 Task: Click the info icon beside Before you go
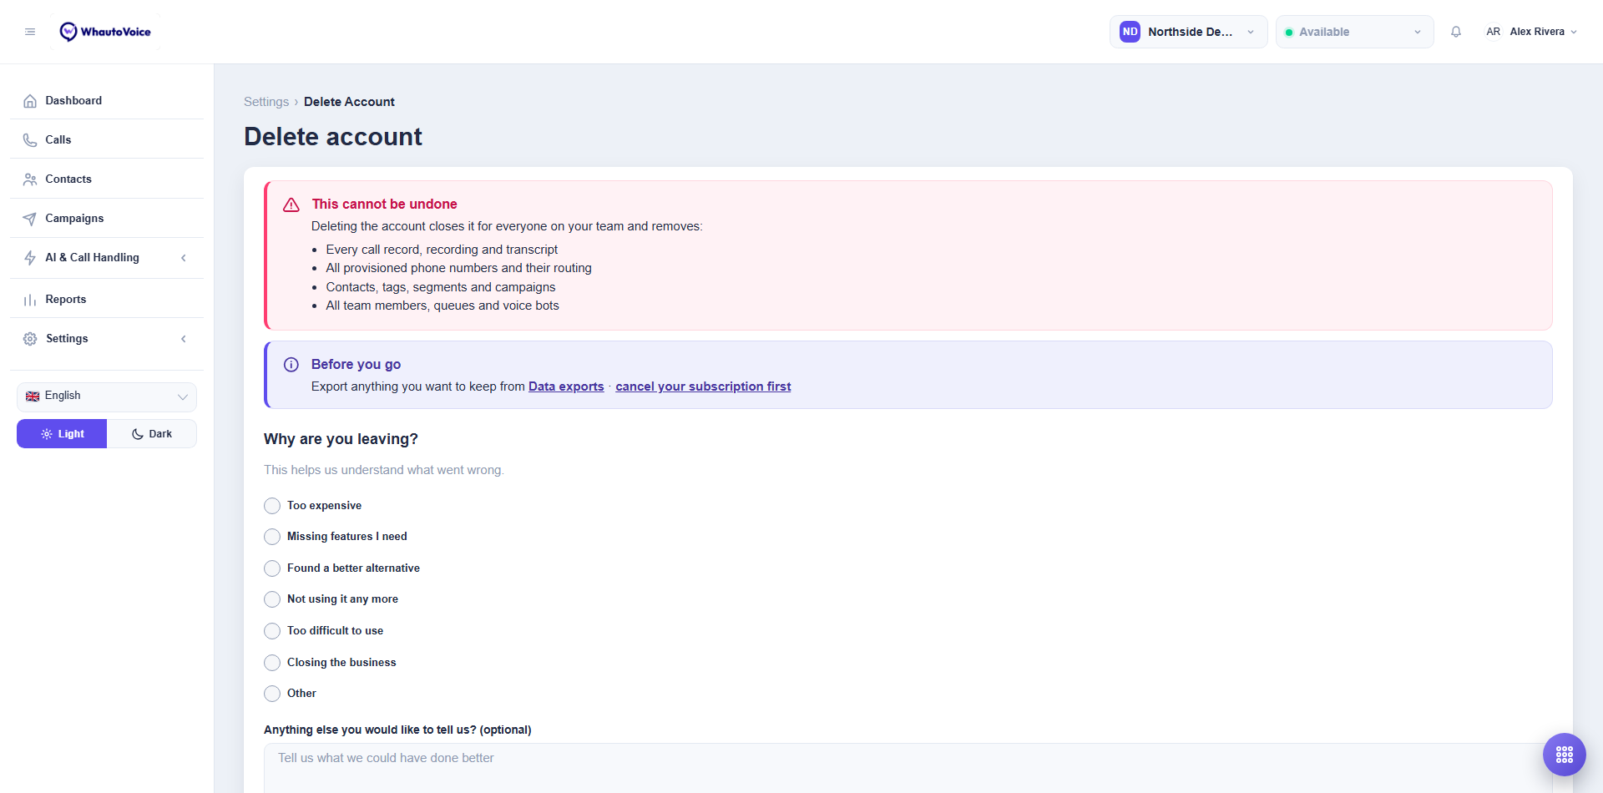coord(291,365)
